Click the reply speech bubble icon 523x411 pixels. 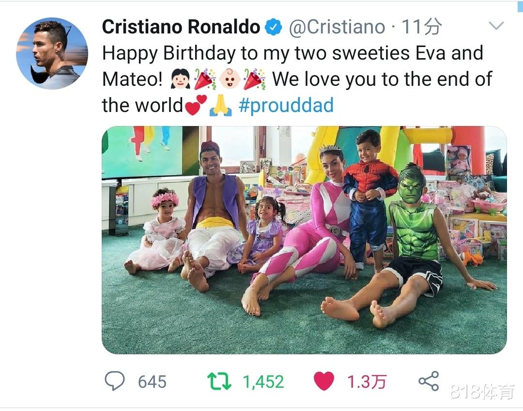point(115,381)
